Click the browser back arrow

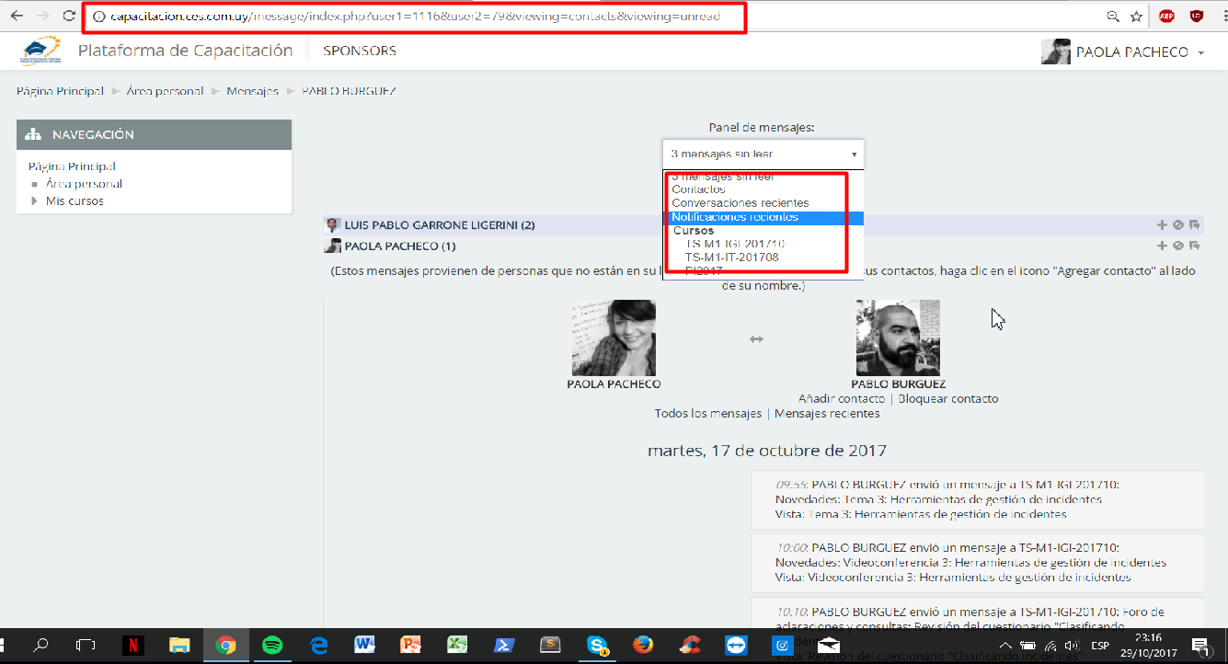point(16,16)
